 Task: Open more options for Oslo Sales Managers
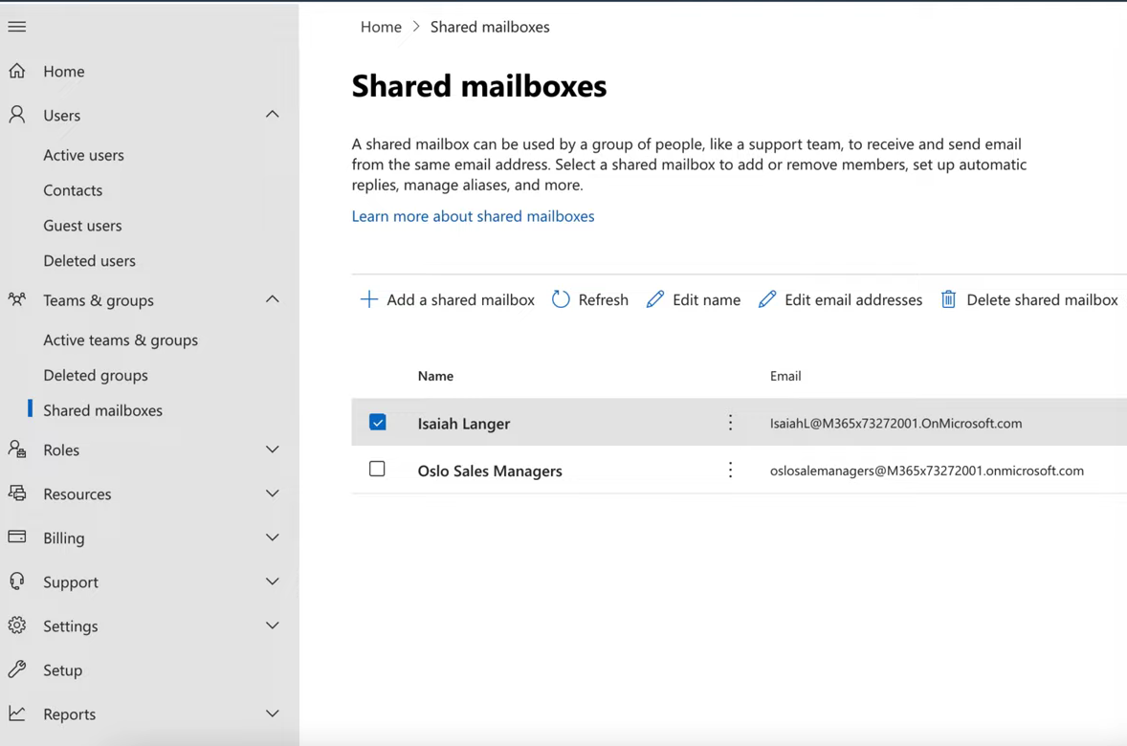[x=730, y=470]
